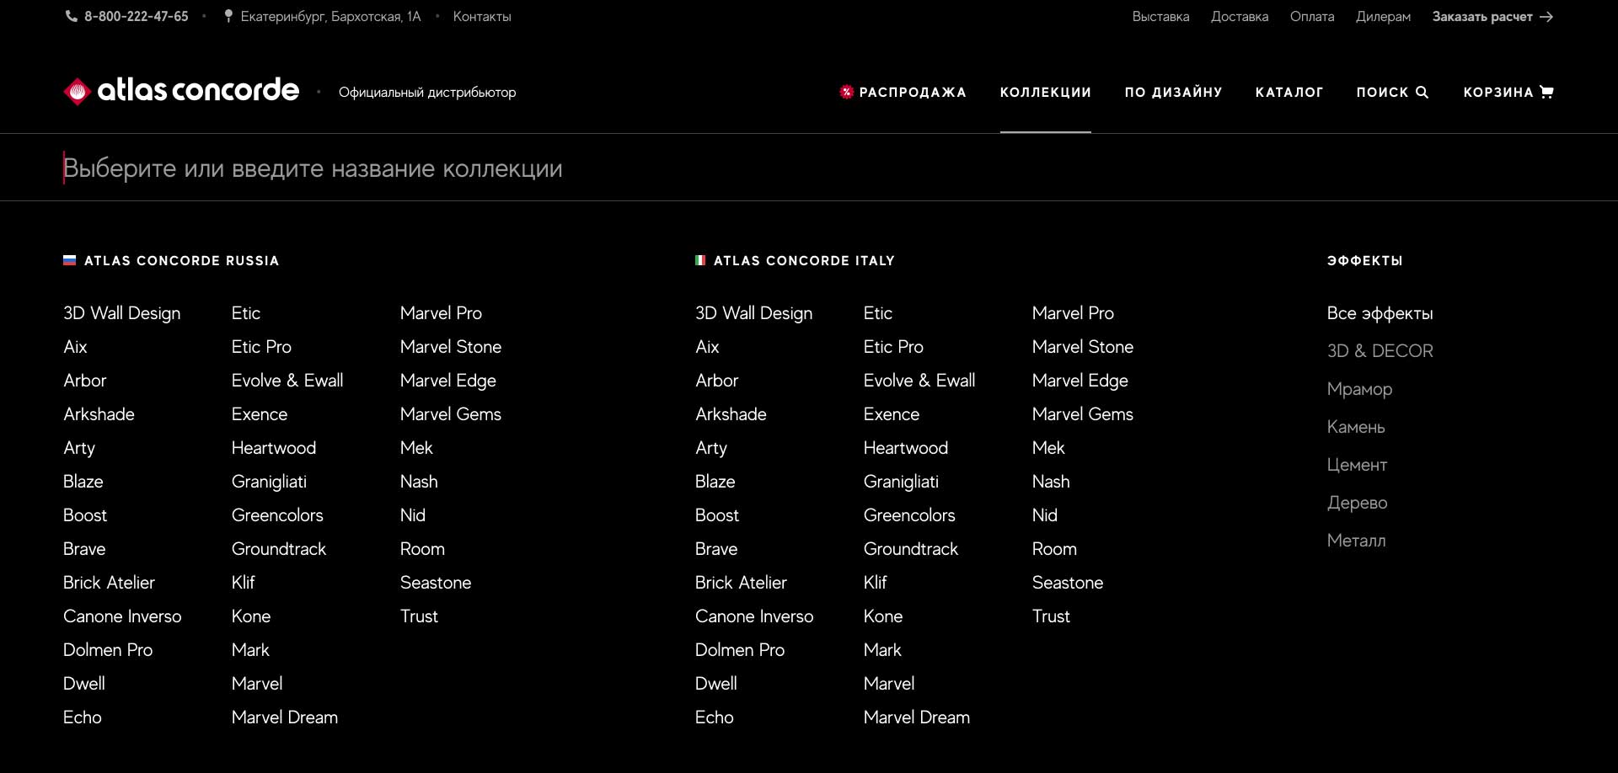
Task: Open Kone in Atlas Concorde Italy
Action: coord(883,616)
